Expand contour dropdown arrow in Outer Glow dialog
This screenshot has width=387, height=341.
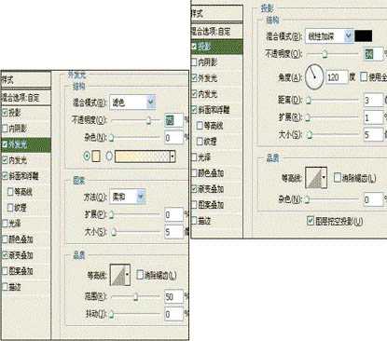coord(128,275)
